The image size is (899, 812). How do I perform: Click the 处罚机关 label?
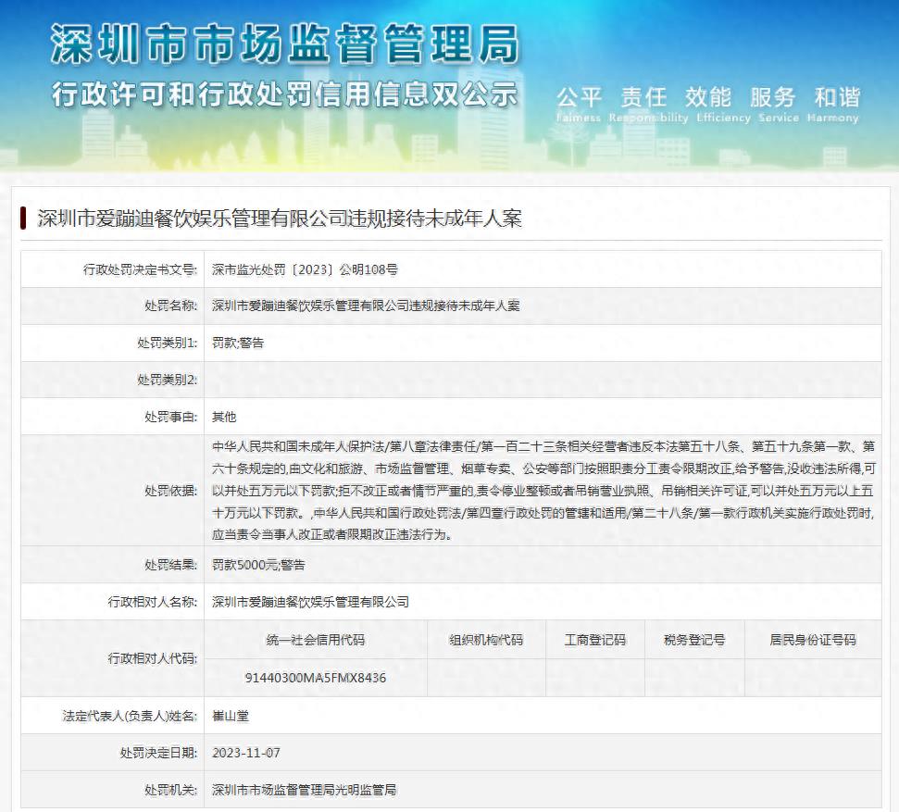pos(171,790)
